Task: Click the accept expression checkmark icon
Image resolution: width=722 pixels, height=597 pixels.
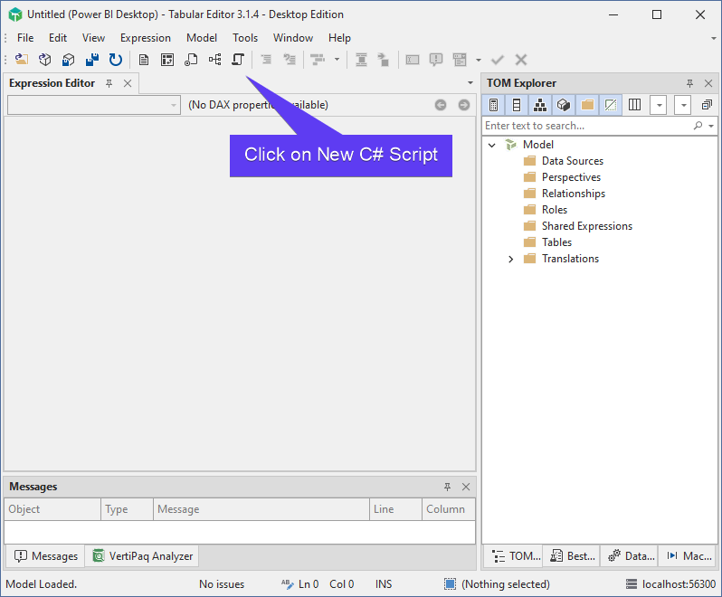Action: point(498,60)
